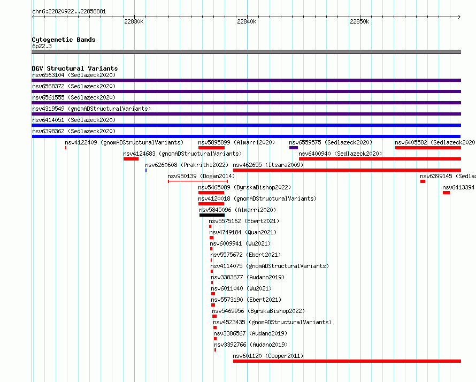Click the red marker under nsv6413394
The height and width of the screenshot is (382, 476).
pos(446,193)
